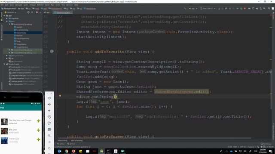
Task: Hide the project panel with minus icon
Action: [40, 12]
